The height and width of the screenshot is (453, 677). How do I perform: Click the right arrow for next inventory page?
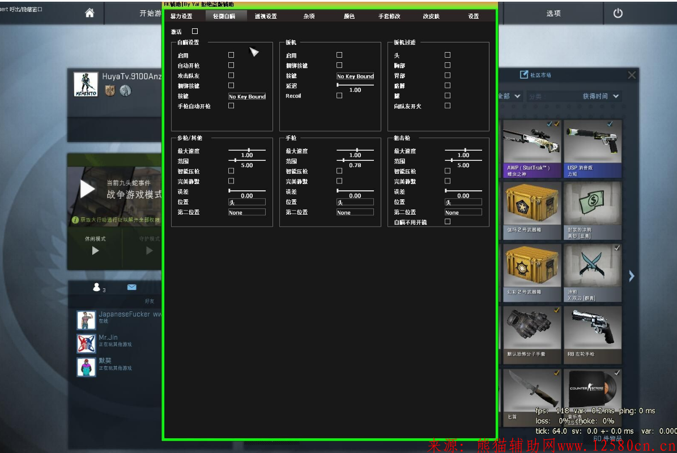pos(631,276)
